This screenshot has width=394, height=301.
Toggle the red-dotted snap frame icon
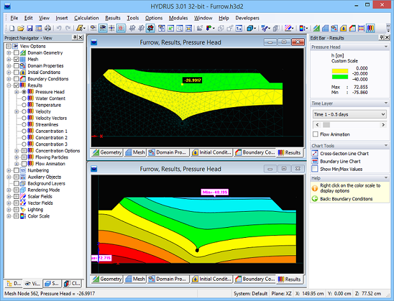pyautogui.click(x=120, y=28)
